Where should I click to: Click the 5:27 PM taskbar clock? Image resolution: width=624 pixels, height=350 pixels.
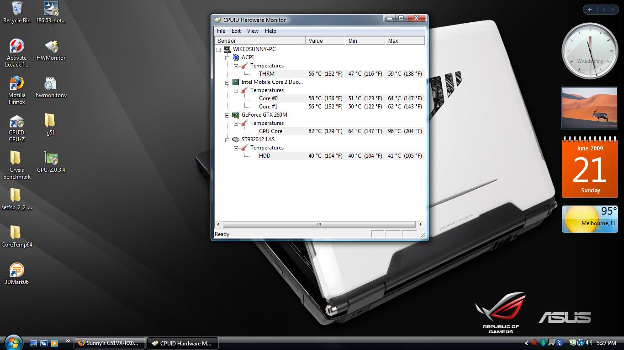[607, 343]
